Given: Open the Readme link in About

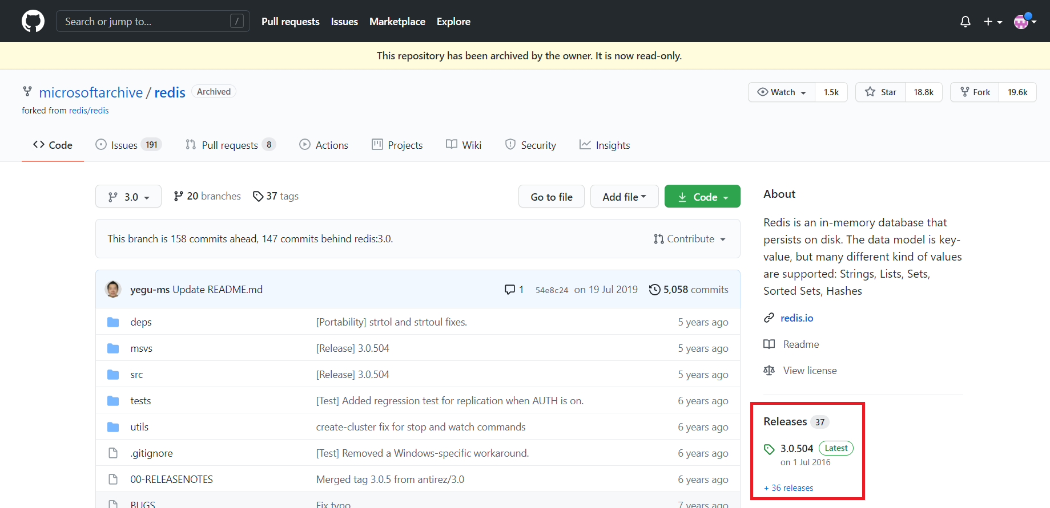Looking at the screenshot, I should (x=800, y=344).
